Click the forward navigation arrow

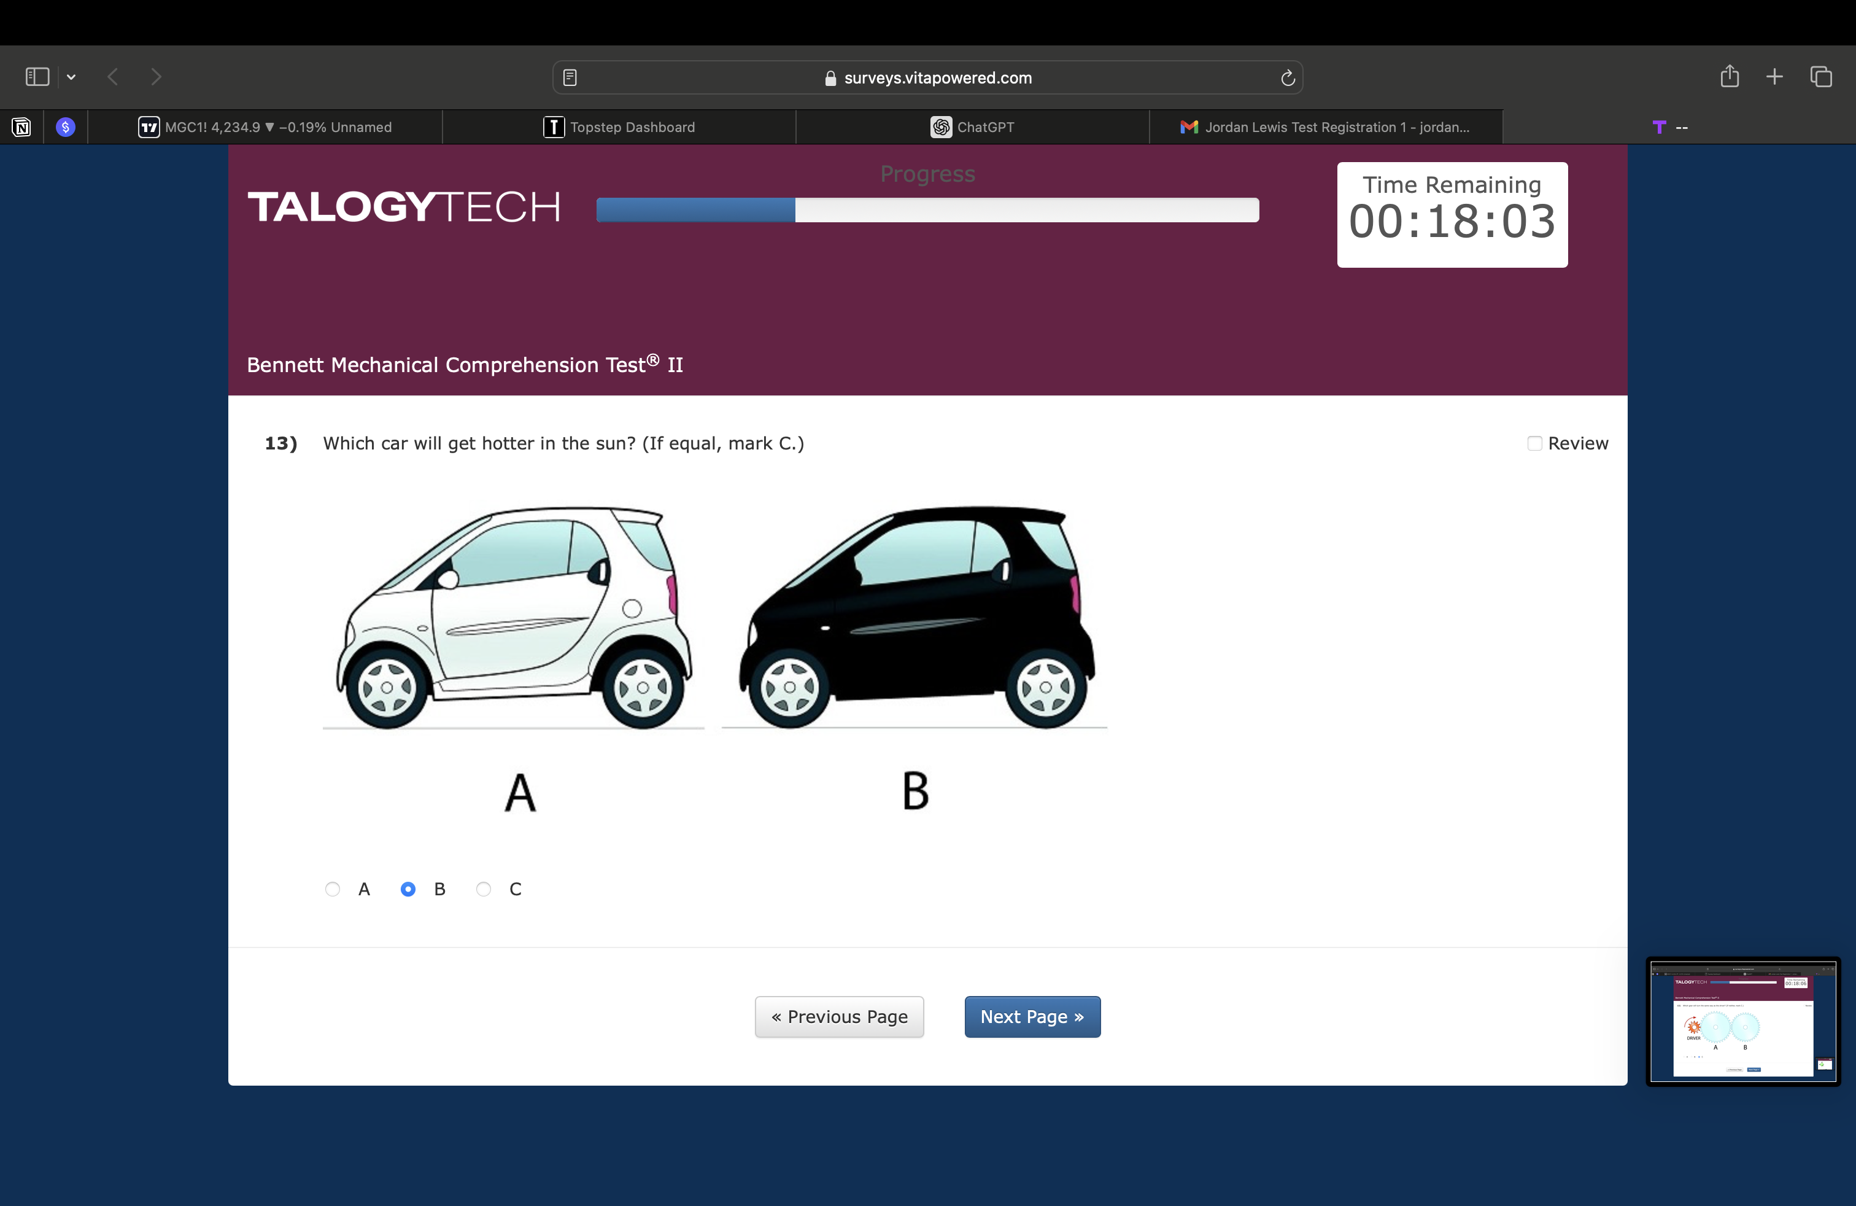[156, 76]
